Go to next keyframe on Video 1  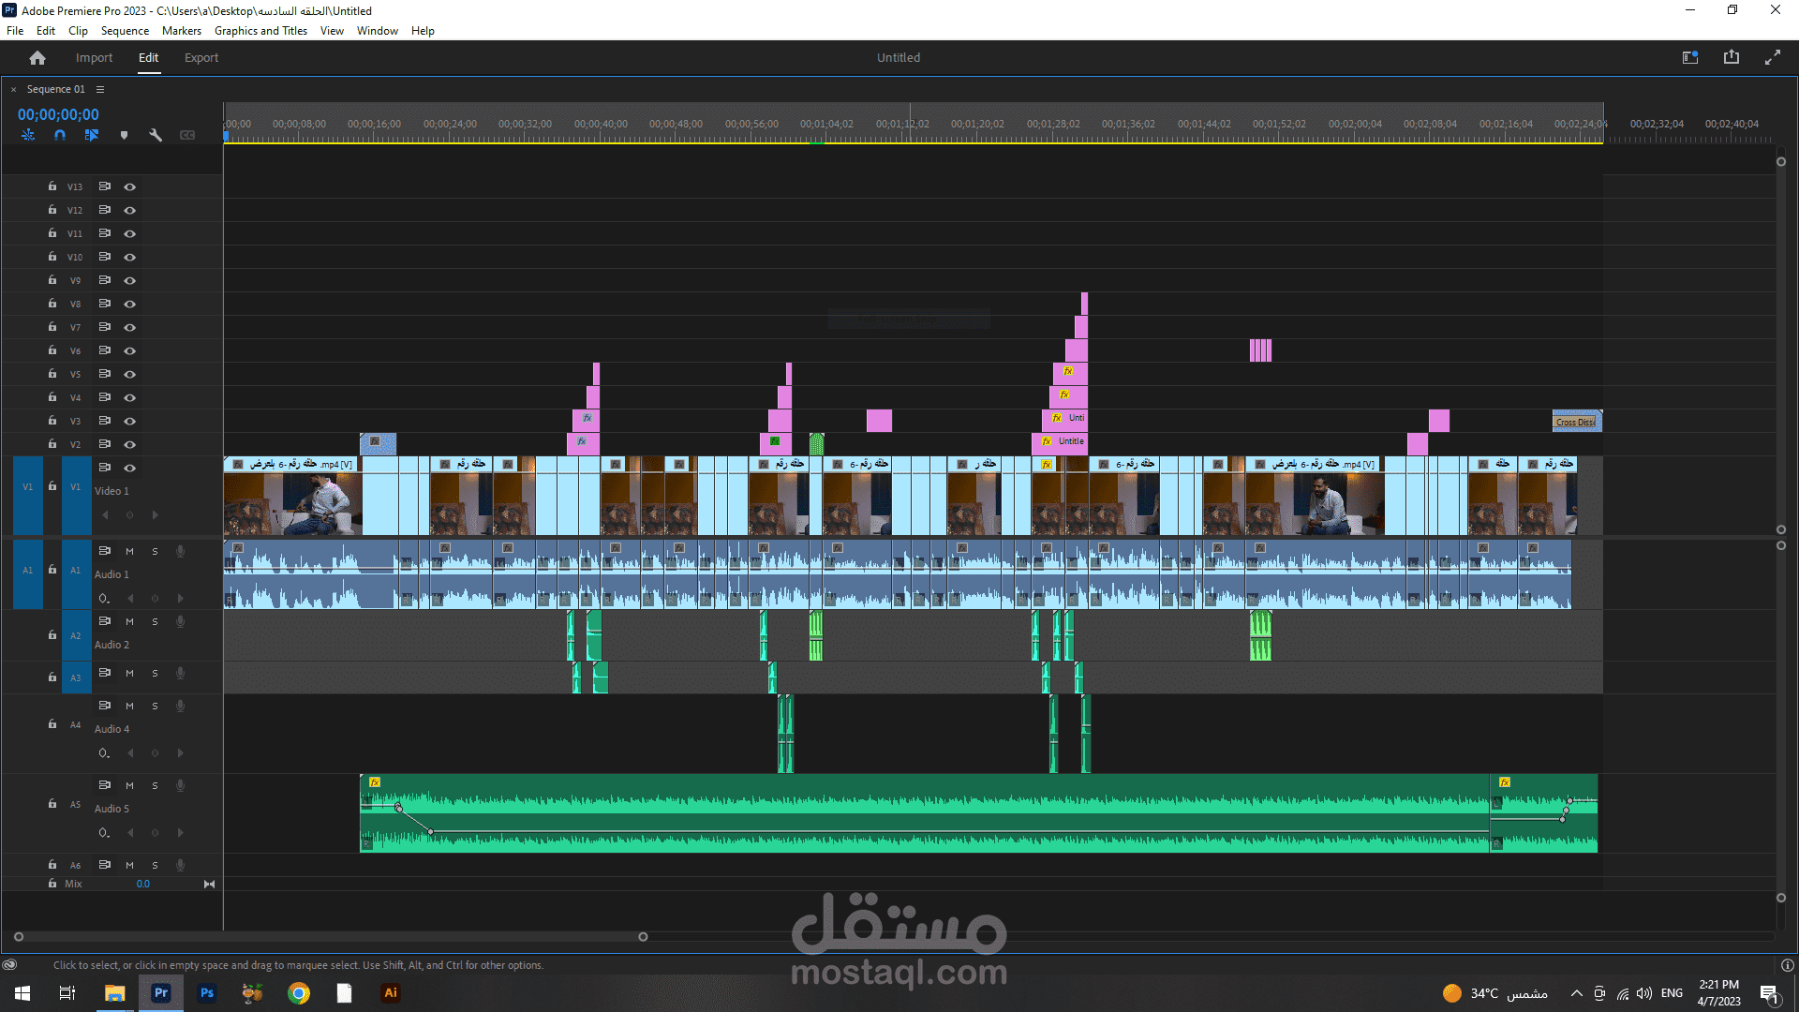(156, 514)
